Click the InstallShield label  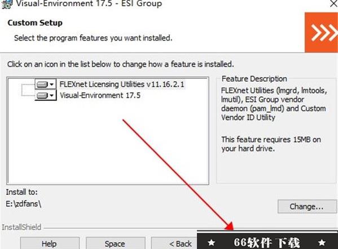coord(21,227)
